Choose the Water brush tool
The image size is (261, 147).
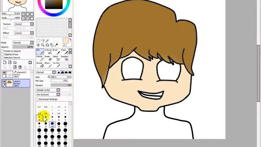click(x=64, y=52)
